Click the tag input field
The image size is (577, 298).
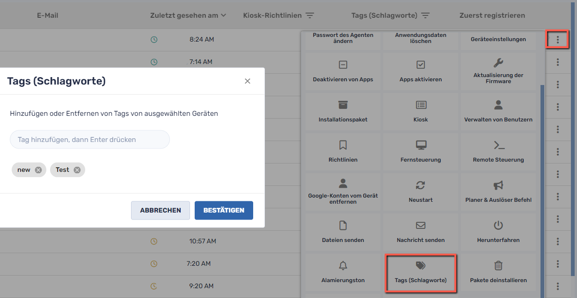point(89,139)
